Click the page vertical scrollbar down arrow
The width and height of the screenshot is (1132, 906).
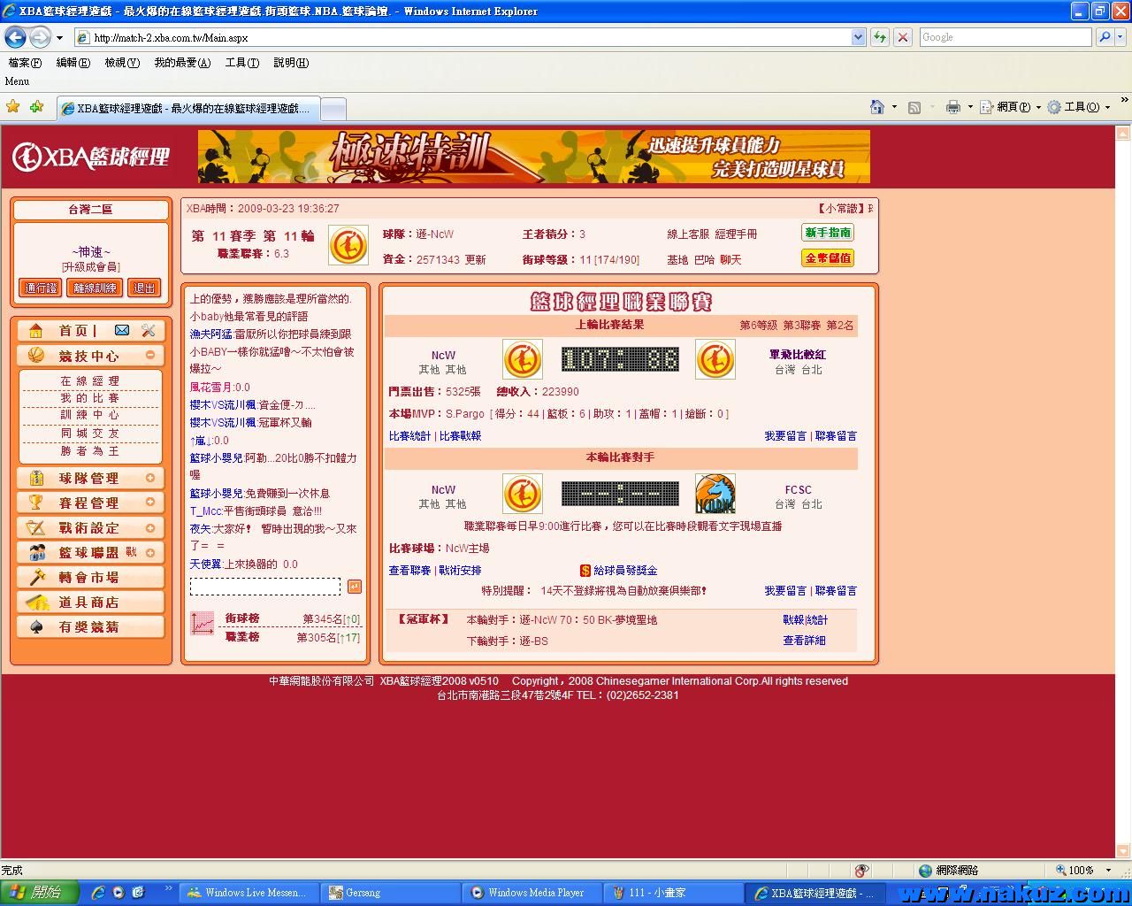1123,851
